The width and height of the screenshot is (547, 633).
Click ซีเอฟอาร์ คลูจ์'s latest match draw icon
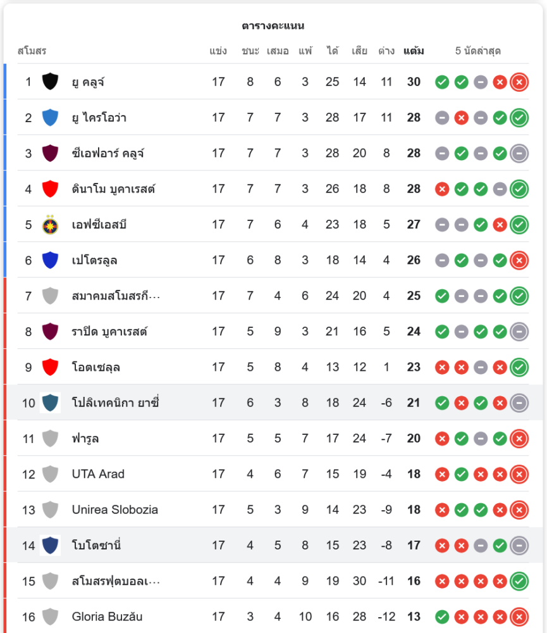click(x=519, y=153)
